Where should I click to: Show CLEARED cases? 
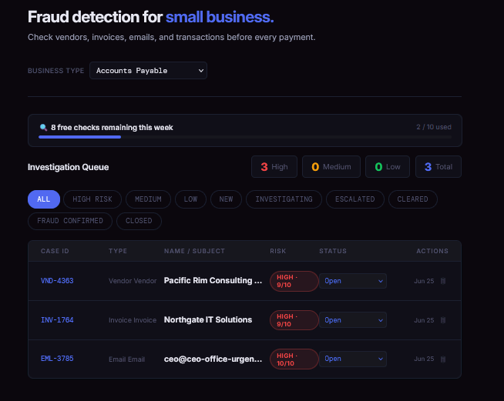[x=413, y=199]
